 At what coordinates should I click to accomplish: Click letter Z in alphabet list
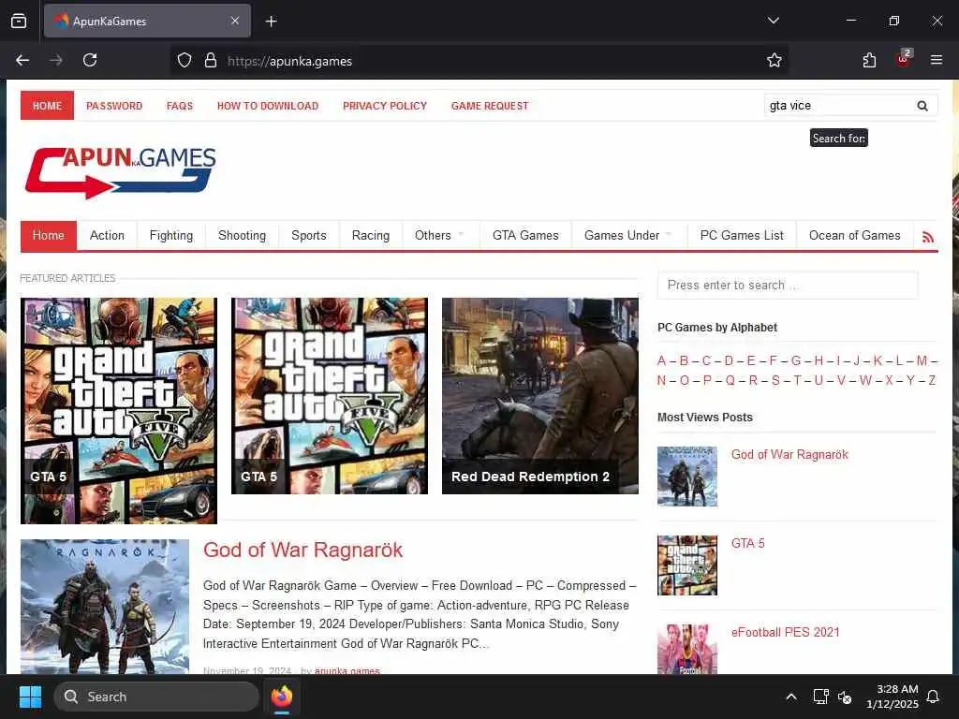[x=932, y=380]
